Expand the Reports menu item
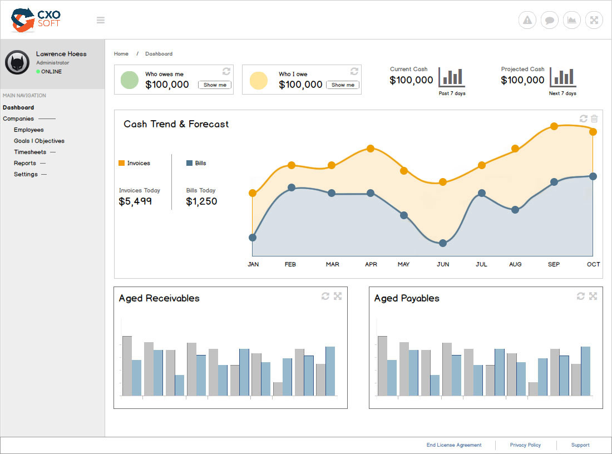Screen dimensions: 612x454 25,163
